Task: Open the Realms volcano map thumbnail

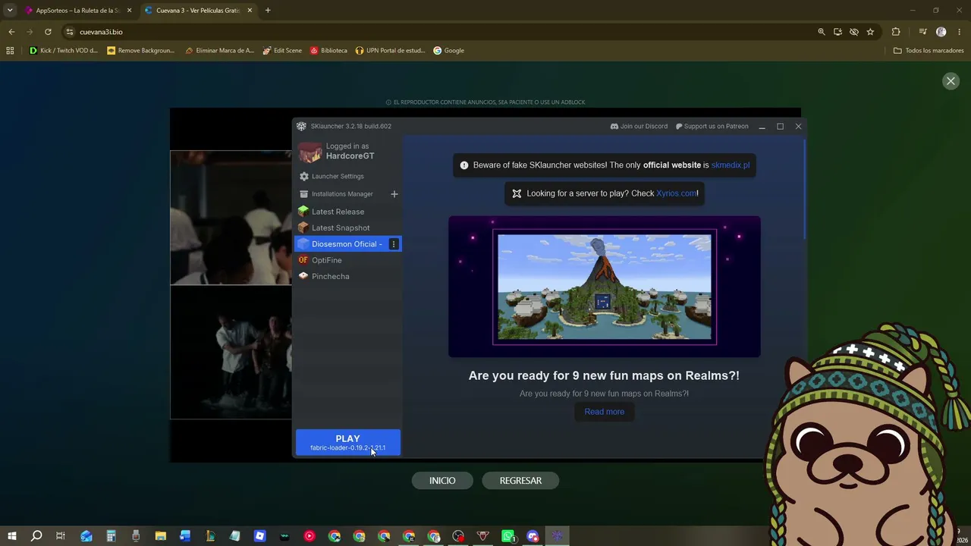Action: tap(605, 287)
